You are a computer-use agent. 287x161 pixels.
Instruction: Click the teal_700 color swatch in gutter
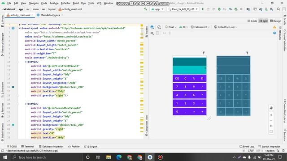pyautogui.click(x=13, y=87)
